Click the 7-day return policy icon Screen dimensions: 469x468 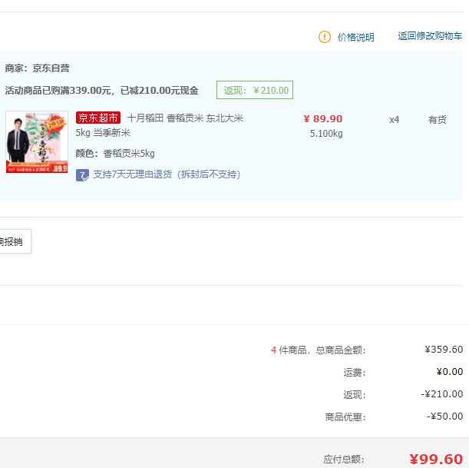pos(83,174)
